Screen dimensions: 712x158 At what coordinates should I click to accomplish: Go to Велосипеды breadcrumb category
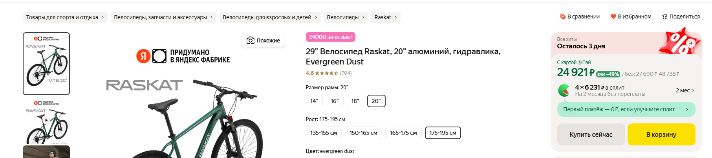click(x=345, y=17)
